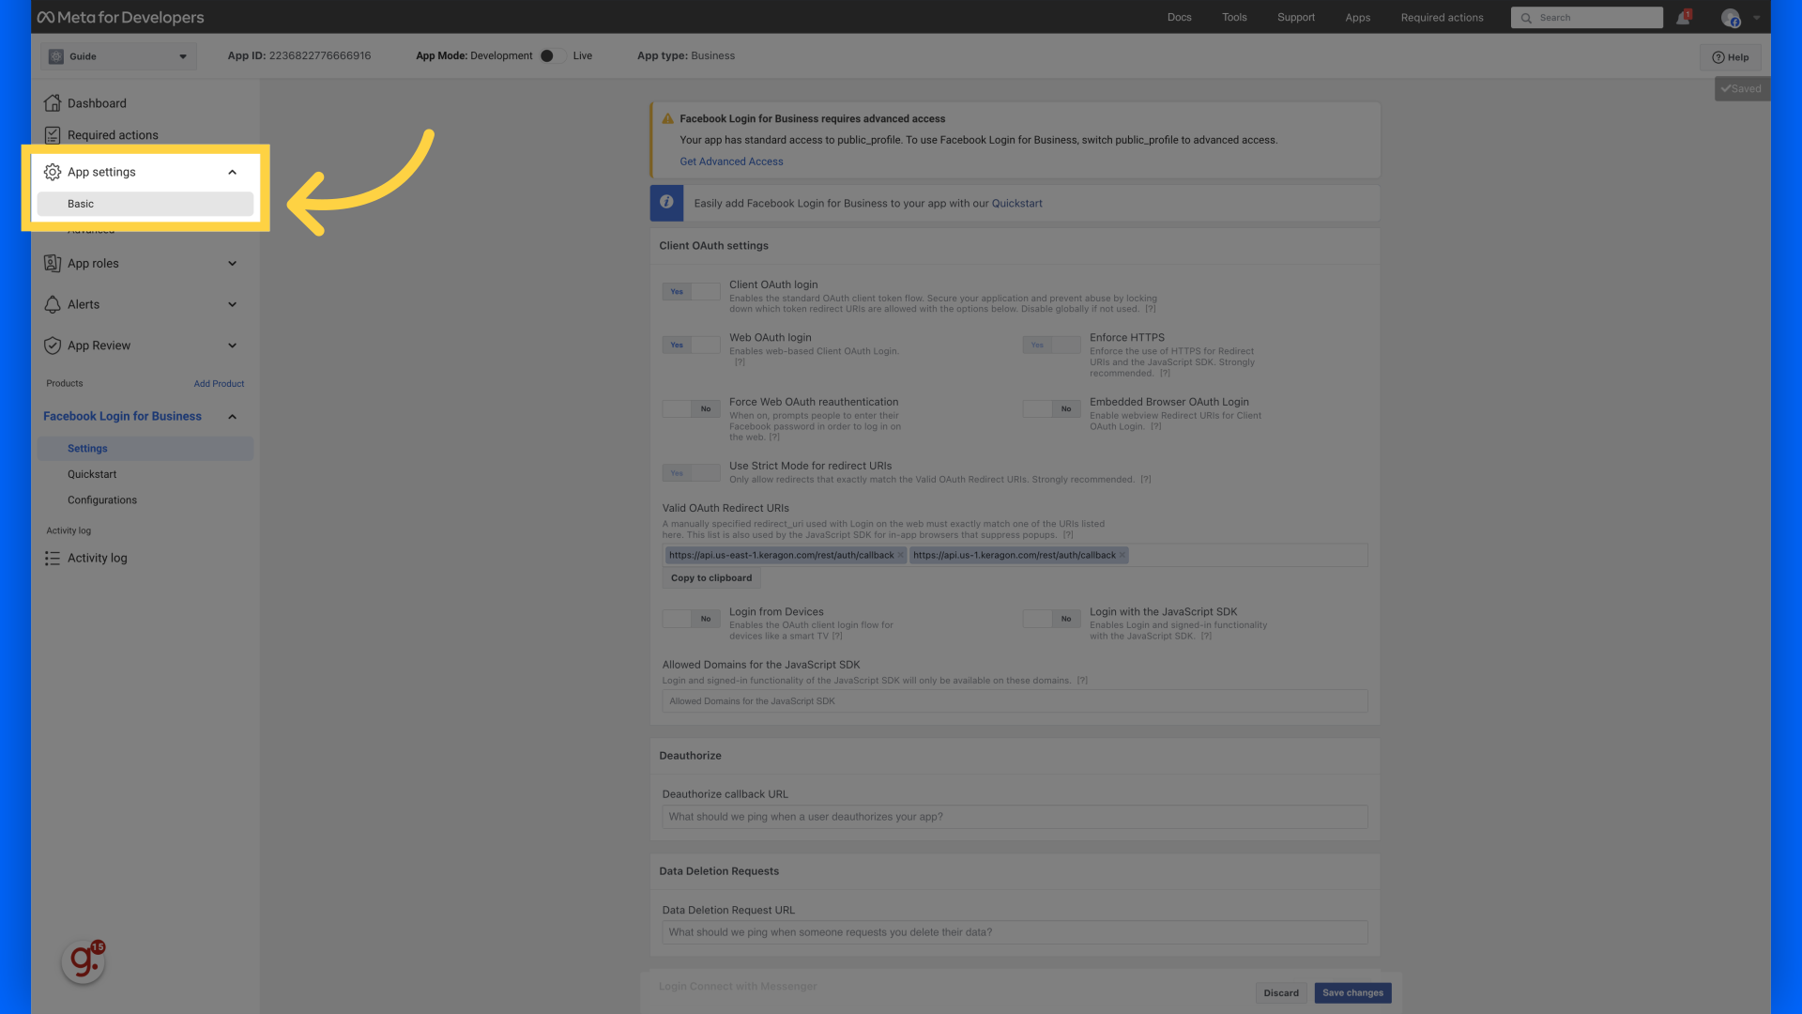Click the Activity log list icon

(x=53, y=559)
